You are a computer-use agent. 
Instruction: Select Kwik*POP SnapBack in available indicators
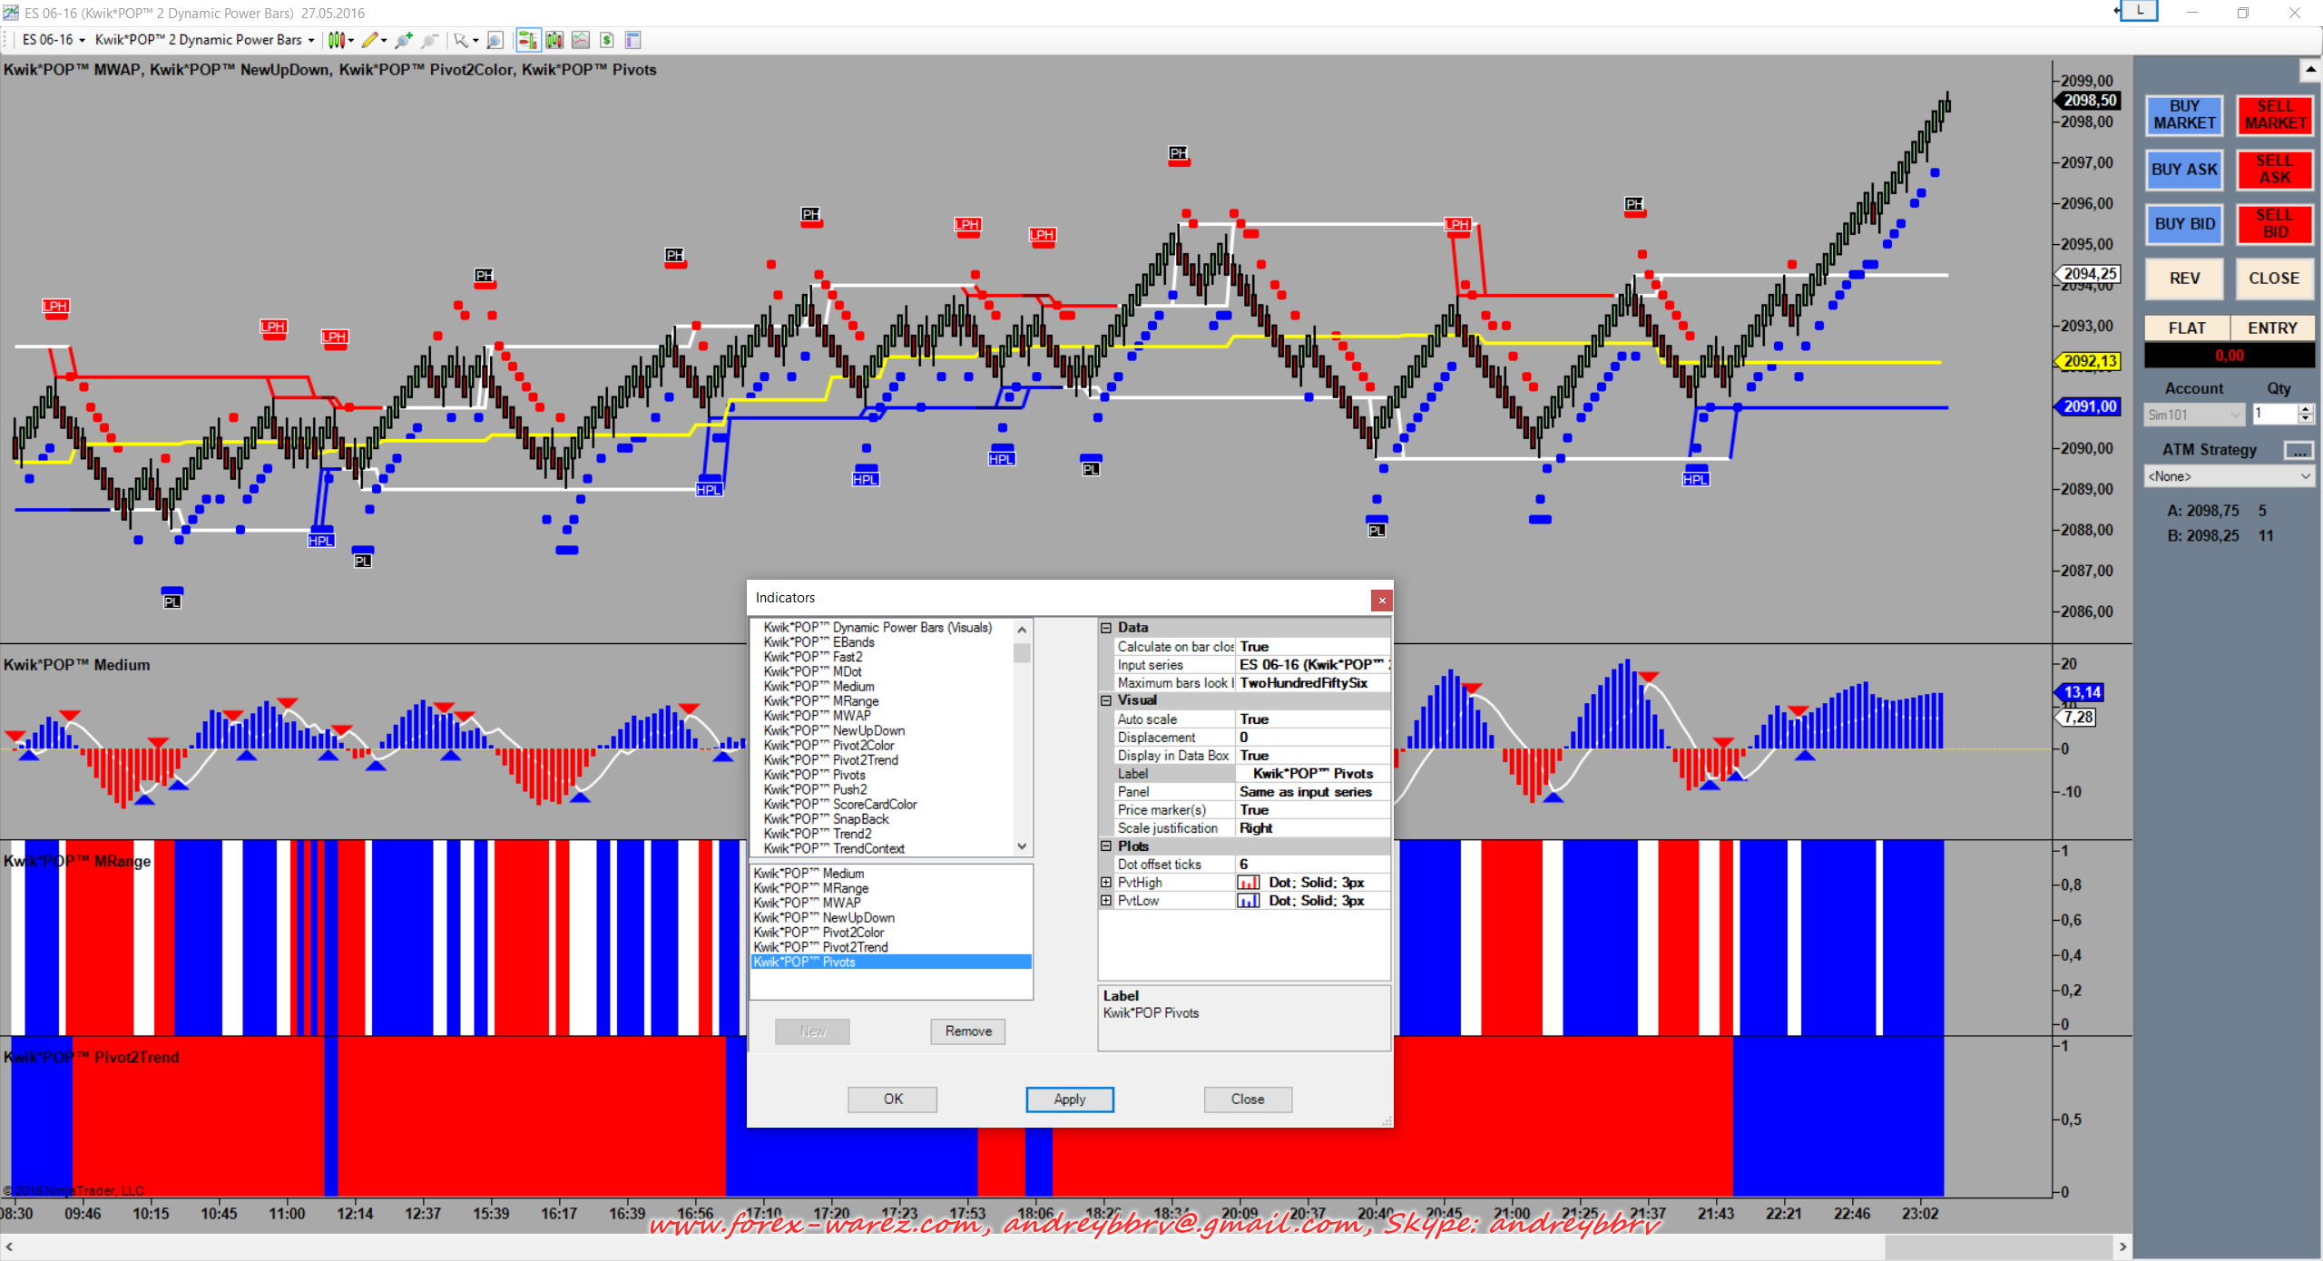tap(827, 819)
